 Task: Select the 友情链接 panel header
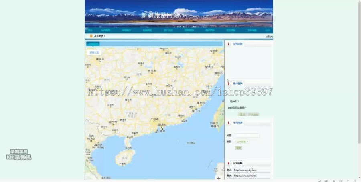point(238,163)
